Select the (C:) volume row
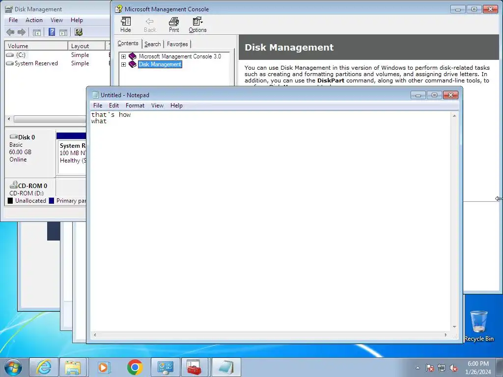 click(58, 55)
